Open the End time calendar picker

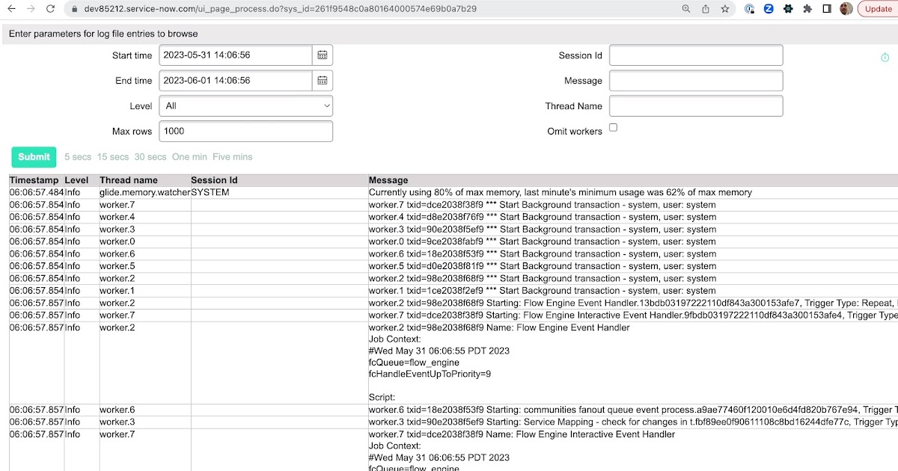323,80
